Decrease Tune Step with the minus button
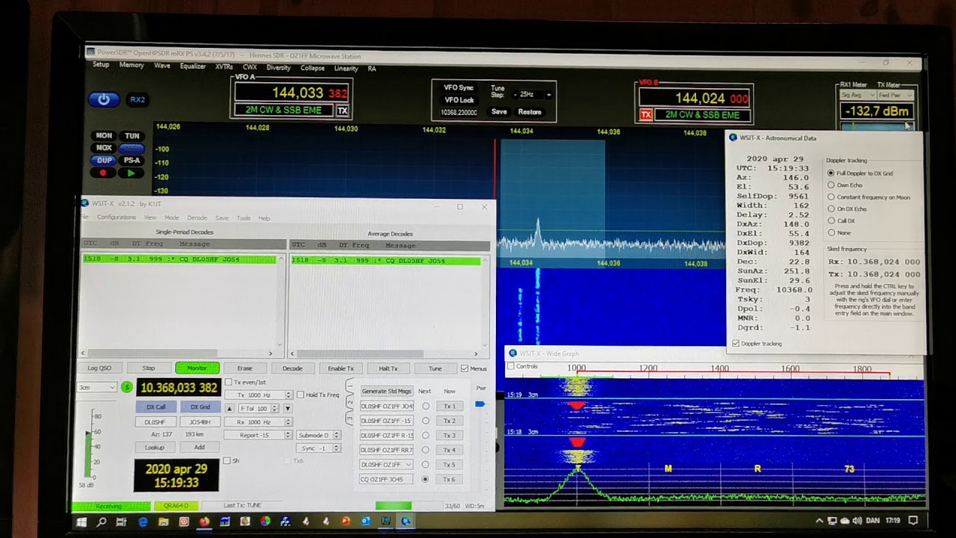The height and width of the screenshot is (538, 956). [515, 95]
